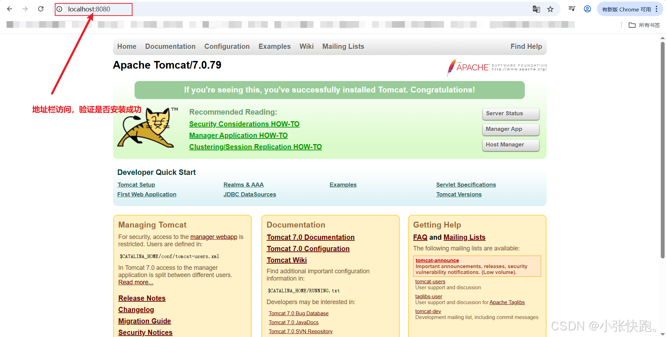Go back with the browser back arrow
The height and width of the screenshot is (337, 666).
click(x=10, y=9)
